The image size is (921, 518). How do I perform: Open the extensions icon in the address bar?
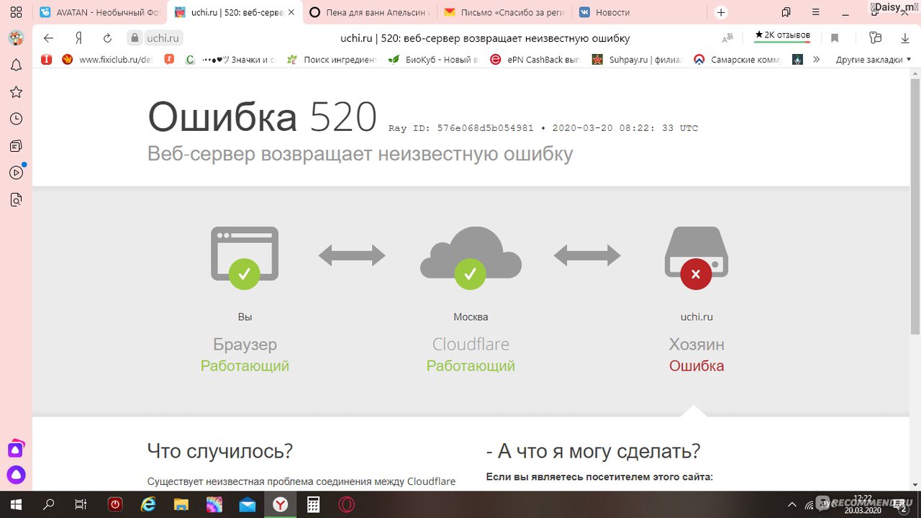point(875,38)
